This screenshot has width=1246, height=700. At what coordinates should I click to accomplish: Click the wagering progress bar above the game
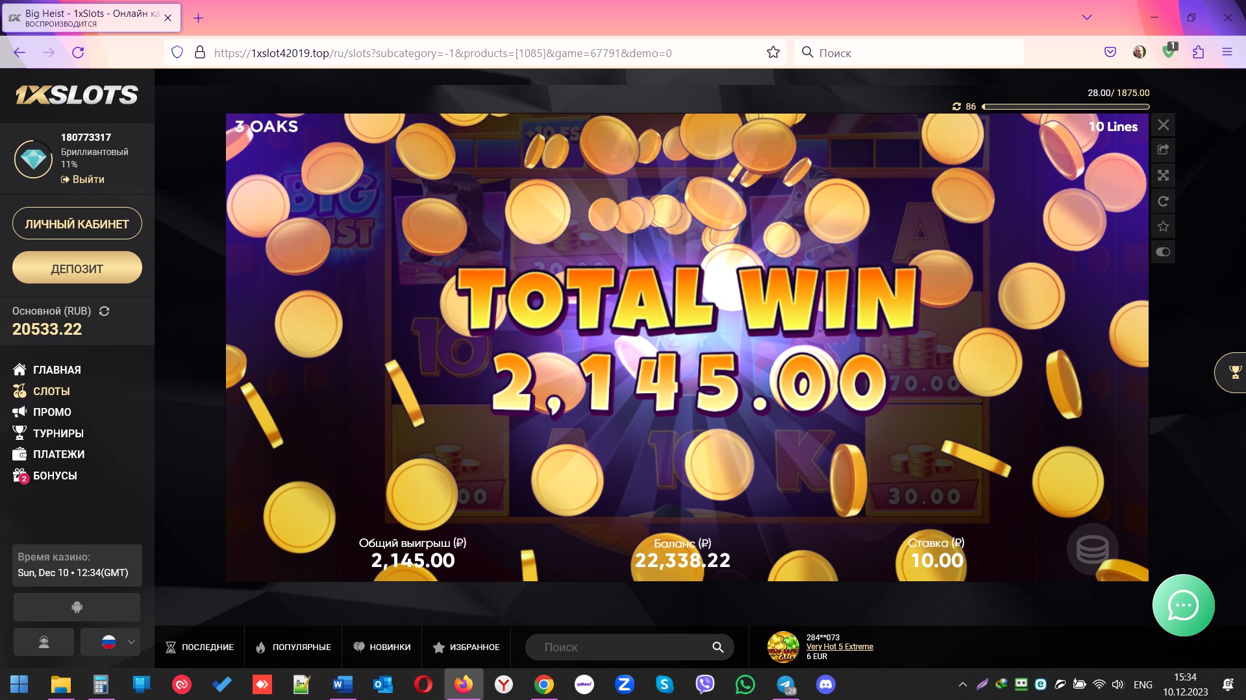pos(1065,106)
